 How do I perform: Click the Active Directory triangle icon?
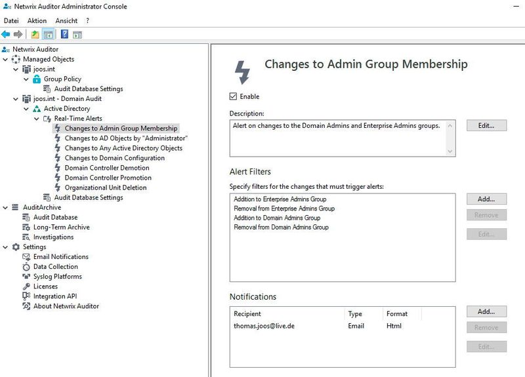[x=37, y=109]
